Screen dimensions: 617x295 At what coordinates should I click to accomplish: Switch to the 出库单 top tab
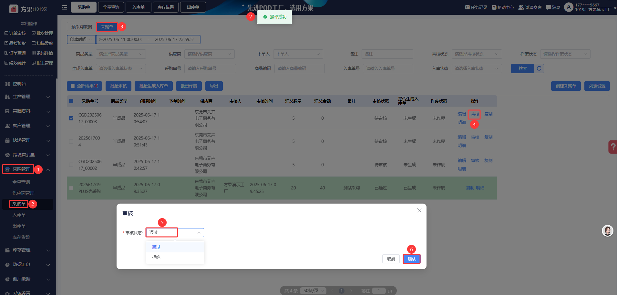pyautogui.click(x=193, y=7)
